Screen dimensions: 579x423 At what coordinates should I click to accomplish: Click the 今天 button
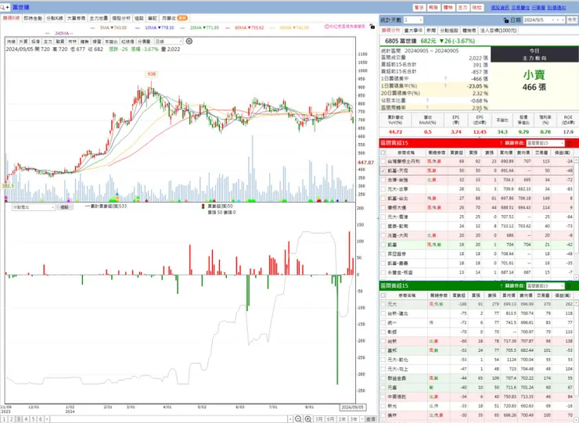click(572, 20)
